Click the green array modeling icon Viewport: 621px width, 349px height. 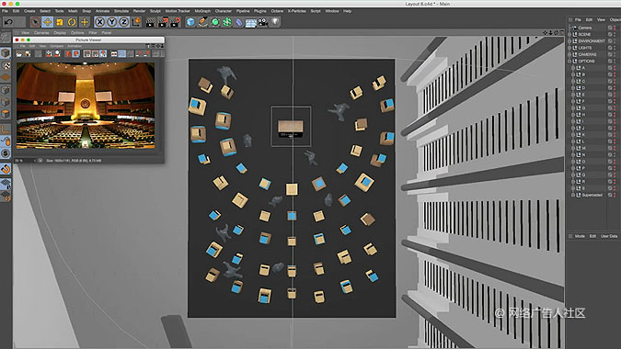coord(227,22)
